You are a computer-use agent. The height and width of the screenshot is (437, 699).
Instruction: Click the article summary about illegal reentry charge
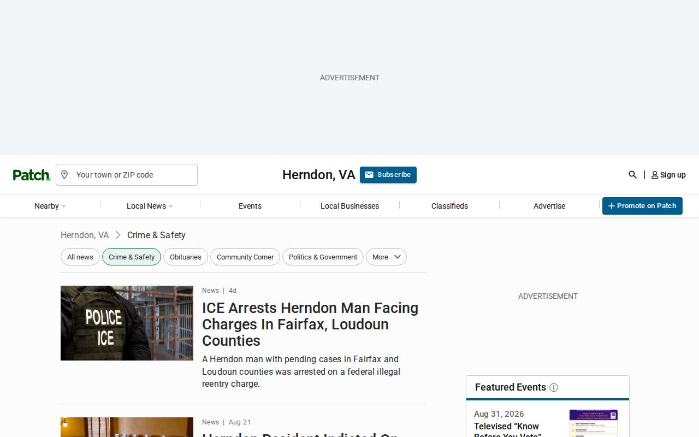(301, 371)
